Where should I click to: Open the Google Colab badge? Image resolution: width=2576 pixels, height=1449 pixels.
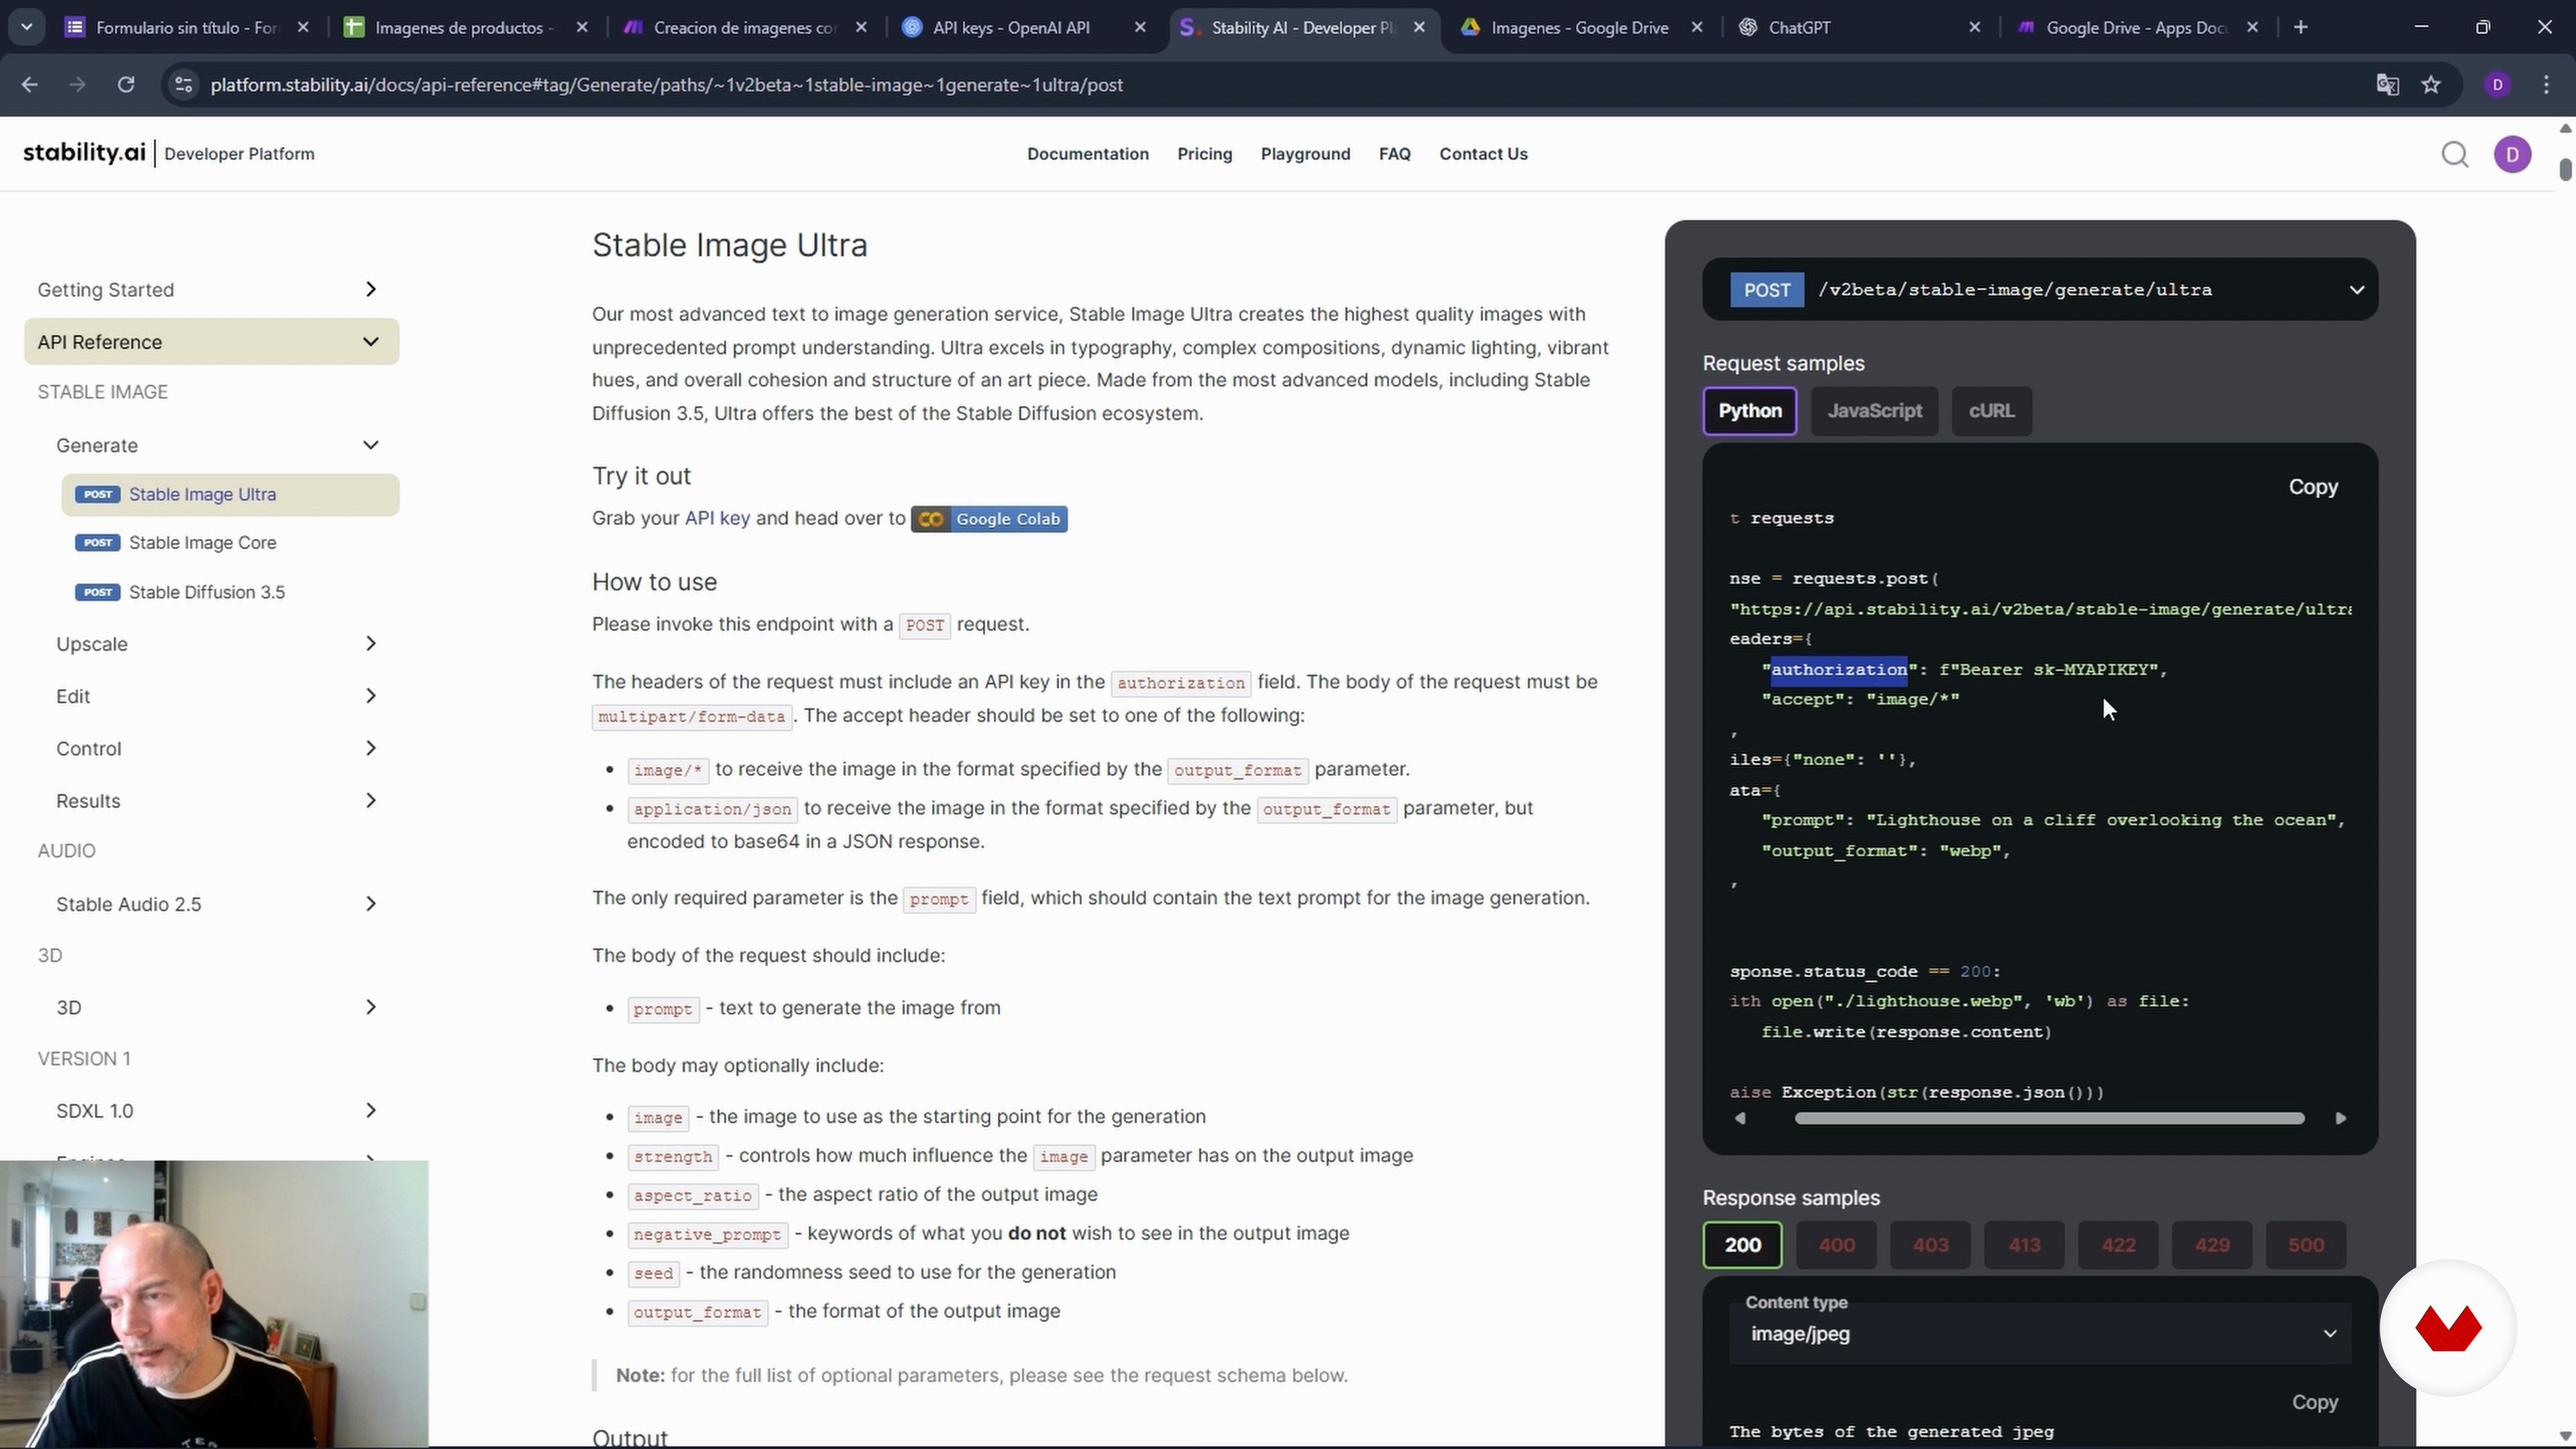coord(988,519)
